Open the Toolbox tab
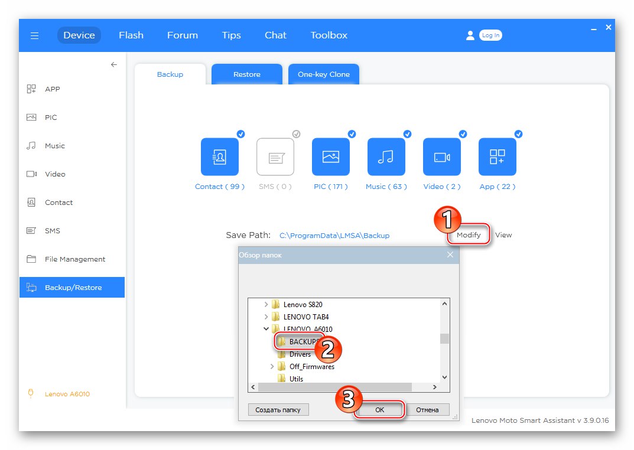This screenshot has width=634, height=450. [x=329, y=35]
